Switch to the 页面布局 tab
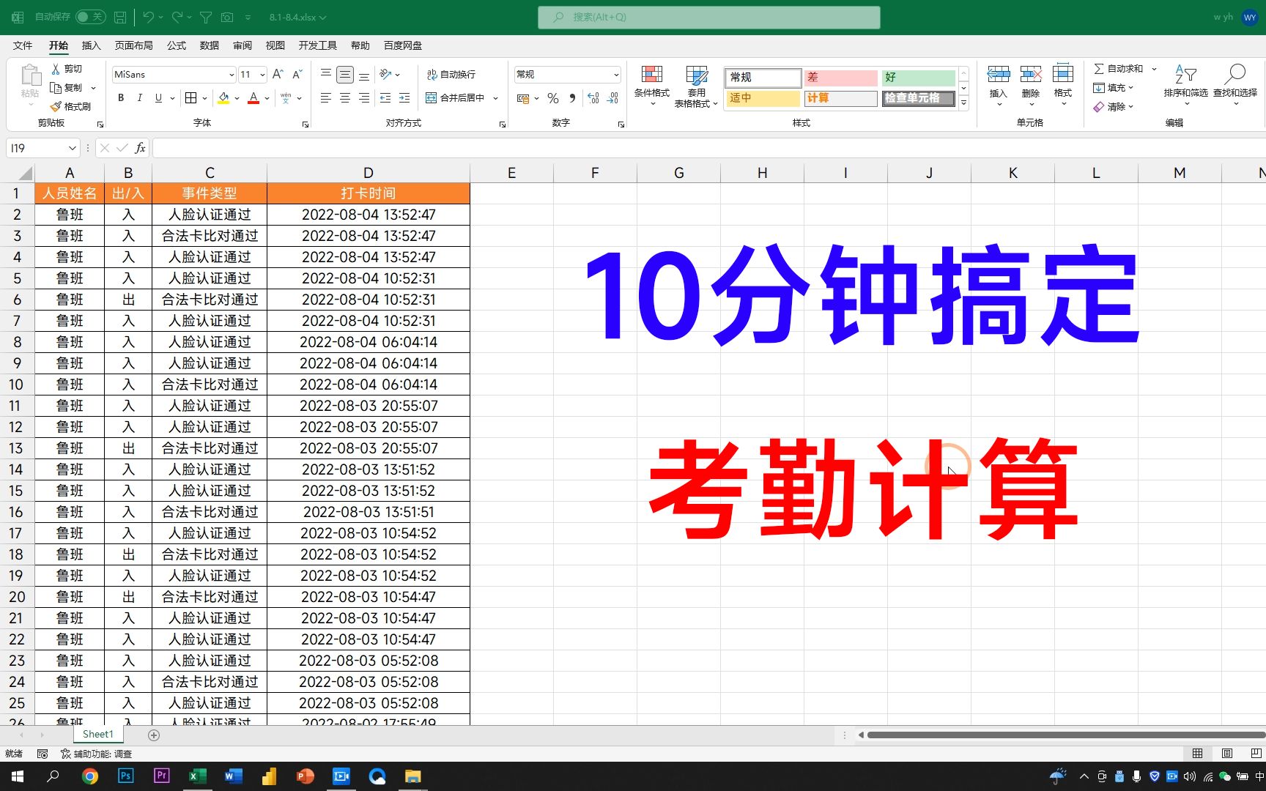The height and width of the screenshot is (791, 1266). click(133, 45)
